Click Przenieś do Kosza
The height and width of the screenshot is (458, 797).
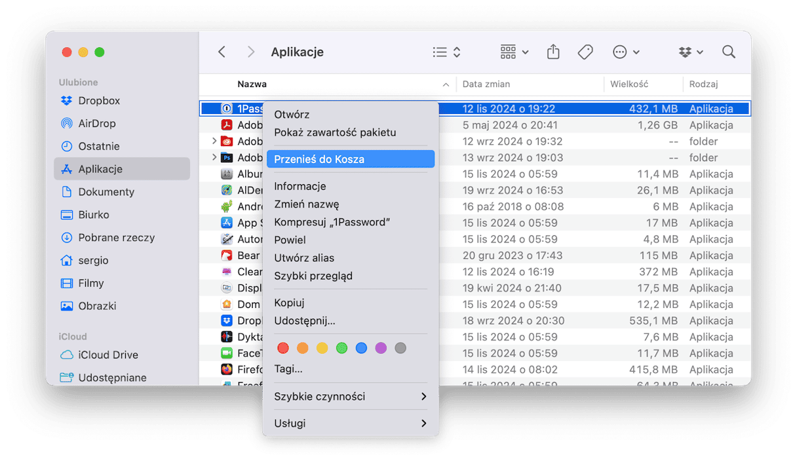pos(351,159)
